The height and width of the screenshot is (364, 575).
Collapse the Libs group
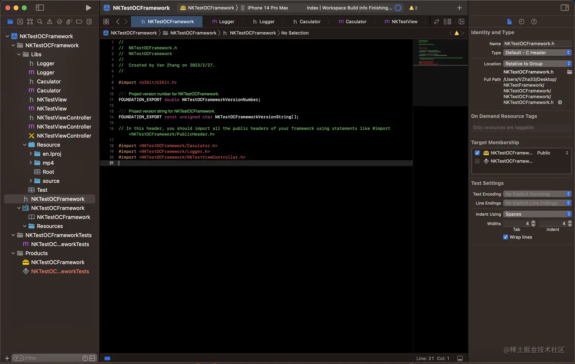point(19,54)
